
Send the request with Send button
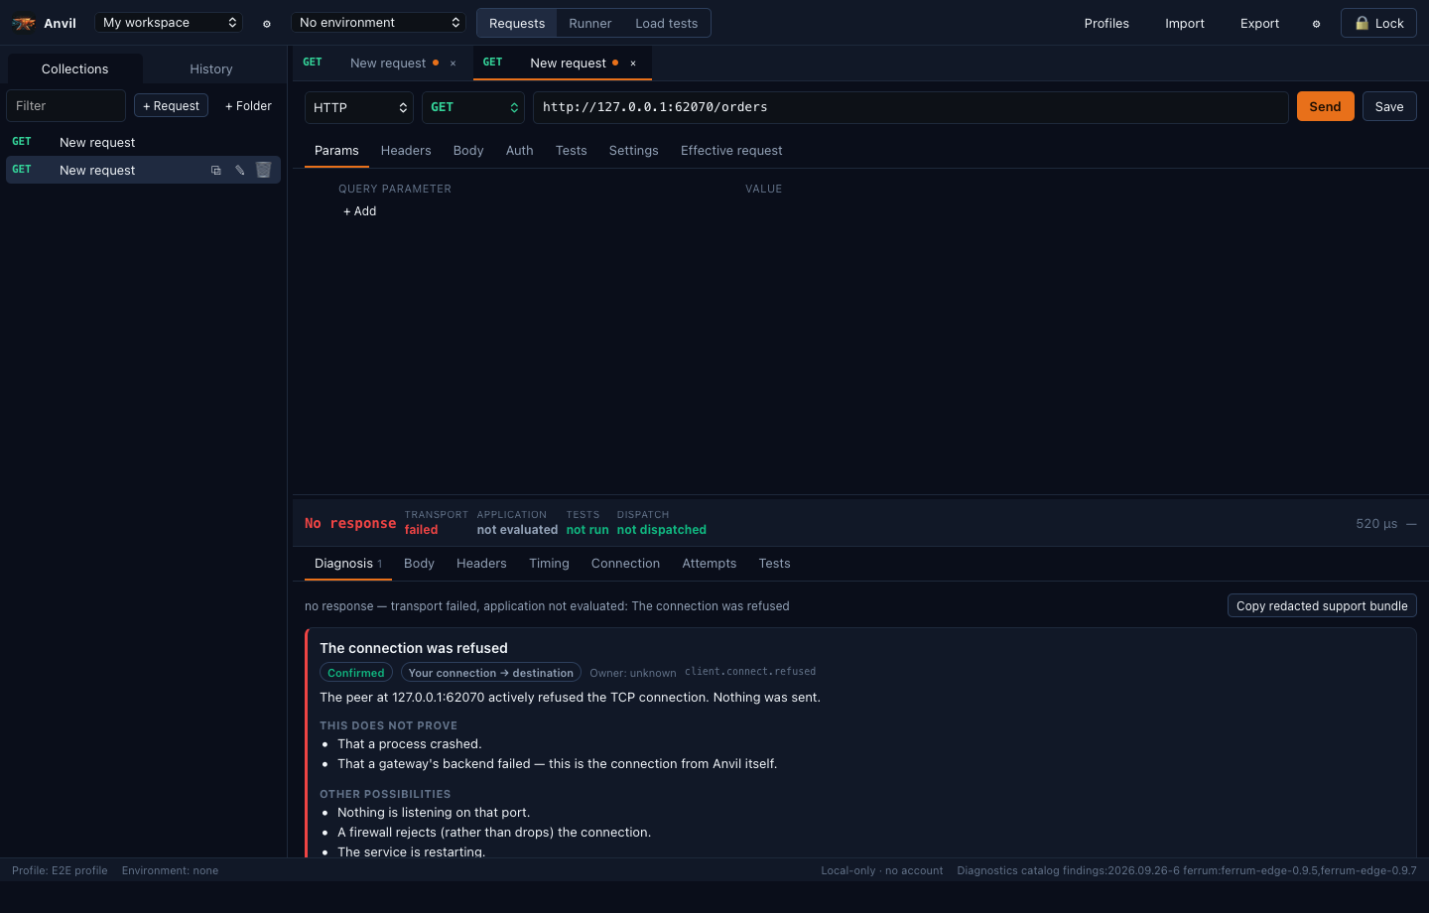pyautogui.click(x=1325, y=106)
